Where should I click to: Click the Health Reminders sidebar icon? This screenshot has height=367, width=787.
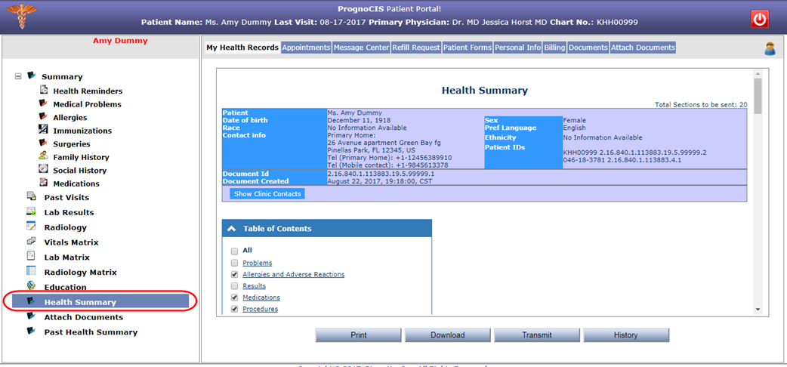pyautogui.click(x=44, y=91)
